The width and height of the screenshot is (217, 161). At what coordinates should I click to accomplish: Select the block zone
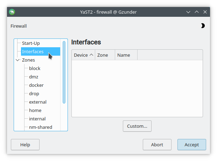pos(35,69)
